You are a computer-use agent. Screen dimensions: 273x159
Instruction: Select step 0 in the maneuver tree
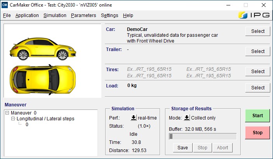pyautogui.click(x=27, y=125)
